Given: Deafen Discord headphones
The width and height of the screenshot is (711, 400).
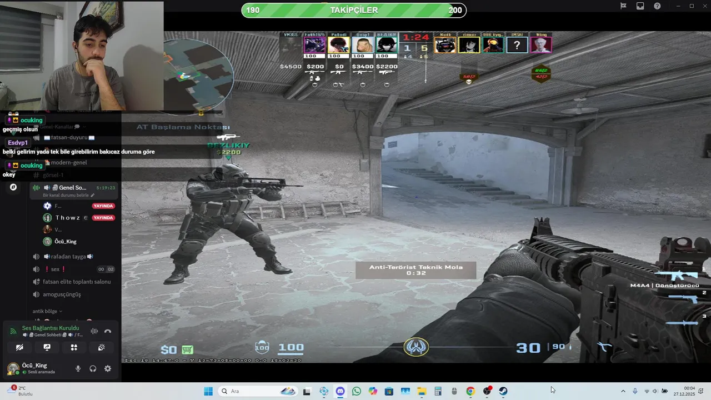Looking at the screenshot, I should 93,368.
